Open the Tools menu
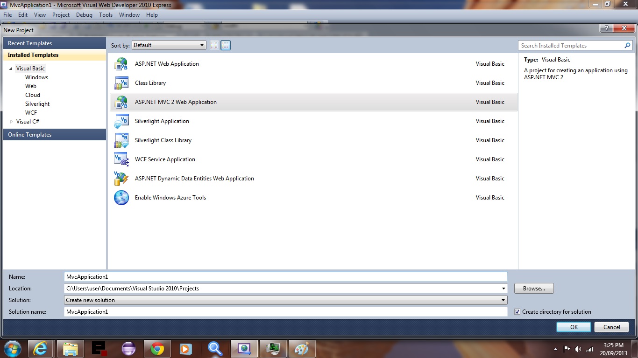Image resolution: width=638 pixels, height=358 pixels. 106,15
